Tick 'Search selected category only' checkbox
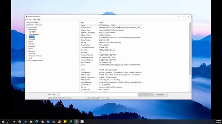 (49, 98)
